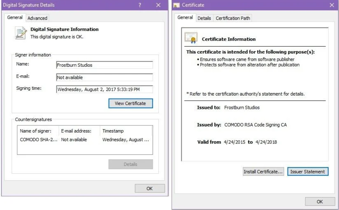Open the certificate with View Certificate

tap(131, 103)
